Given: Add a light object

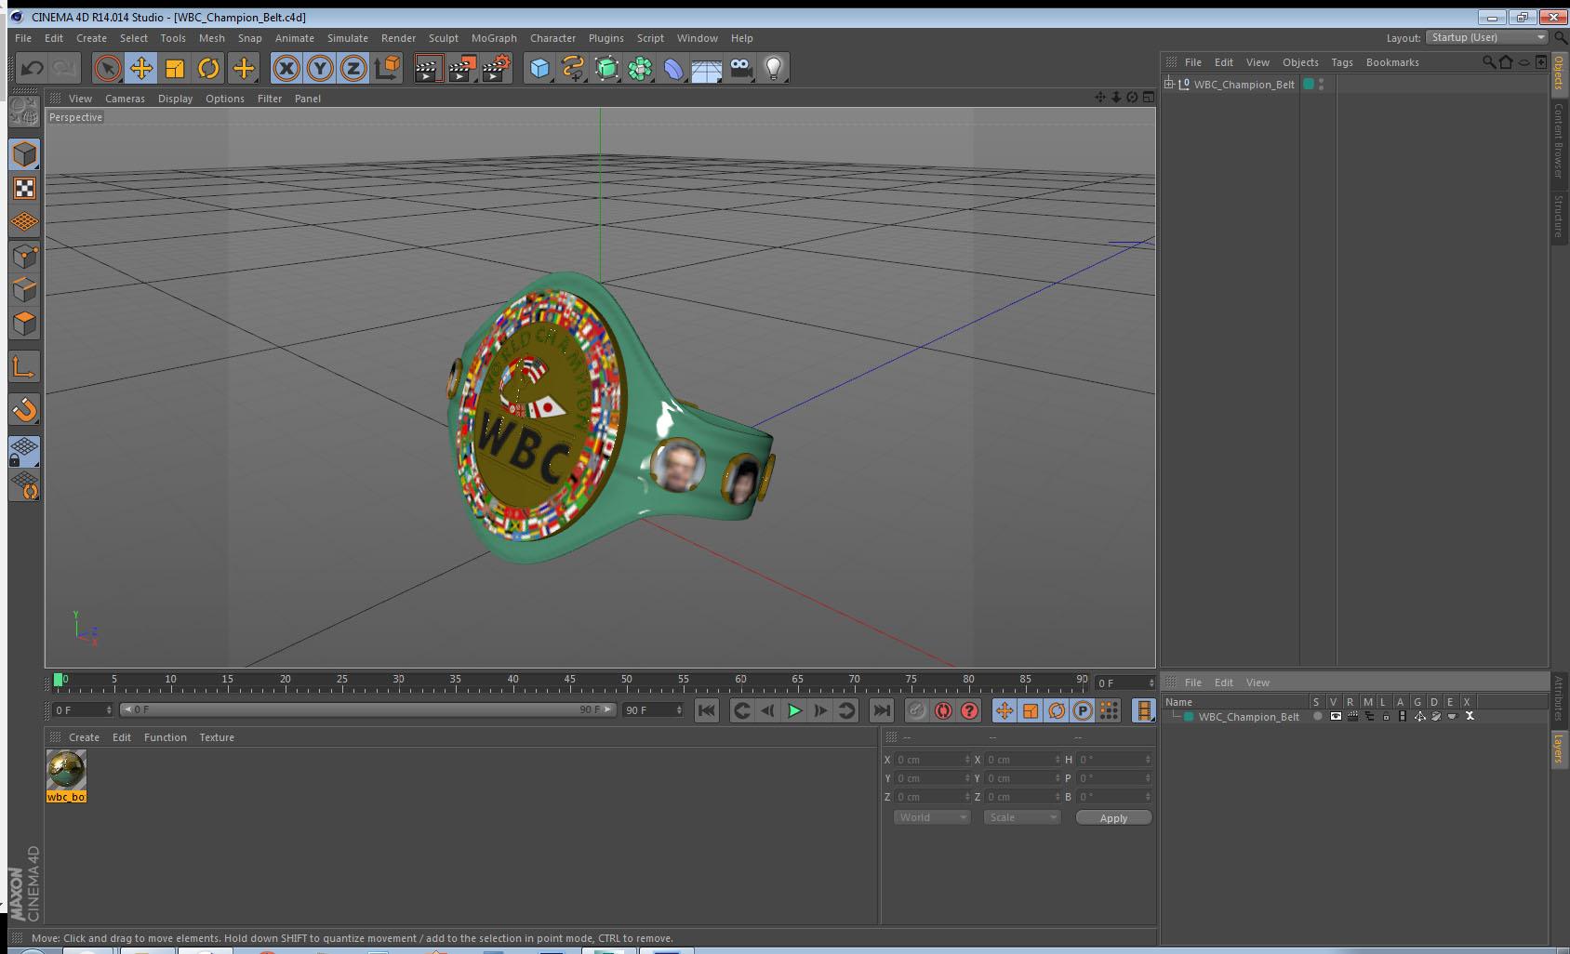Looking at the screenshot, I should click(774, 68).
